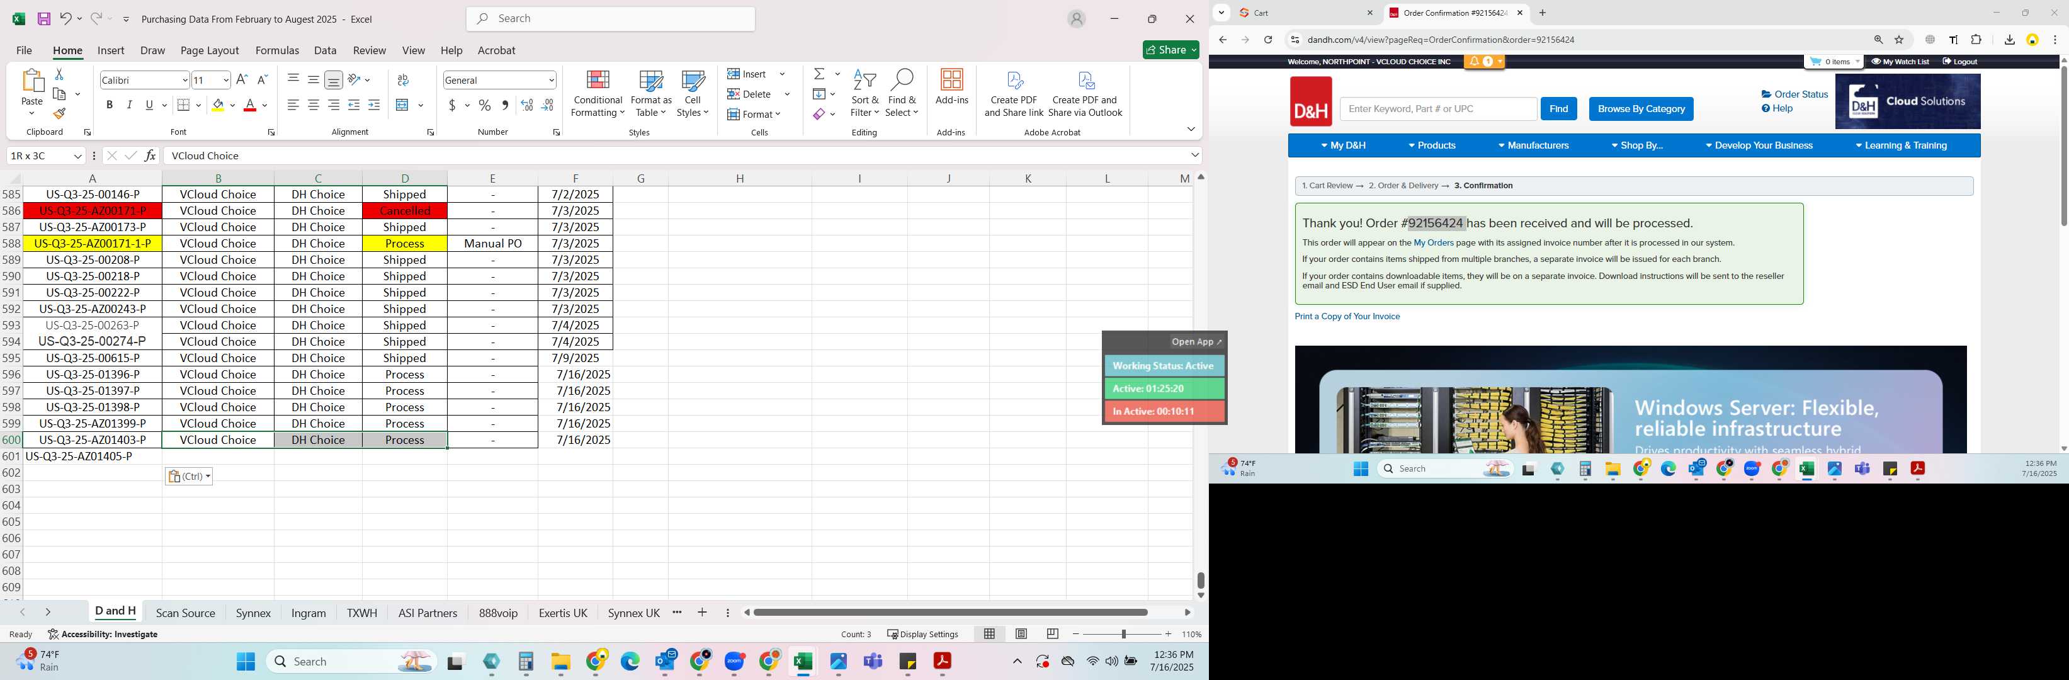Open Cell Styles gallery

693,94
